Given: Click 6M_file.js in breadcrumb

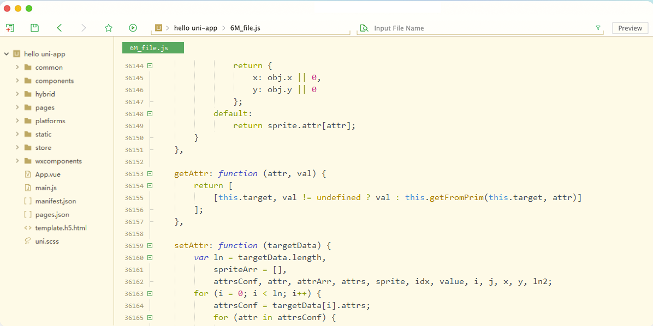Looking at the screenshot, I should (246, 28).
